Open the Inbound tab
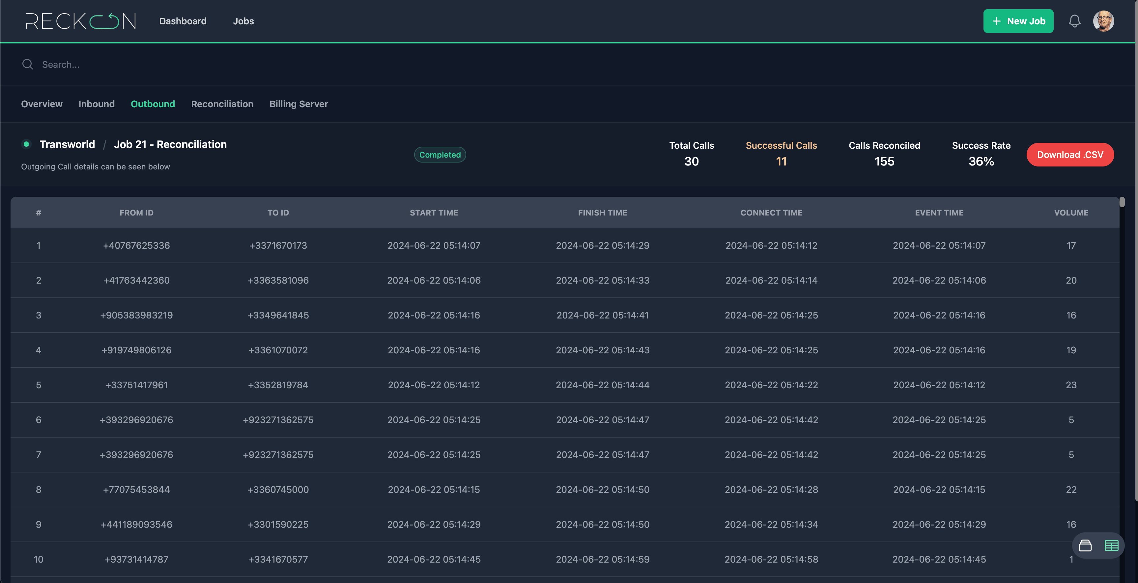1138x583 pixels. 96,104
